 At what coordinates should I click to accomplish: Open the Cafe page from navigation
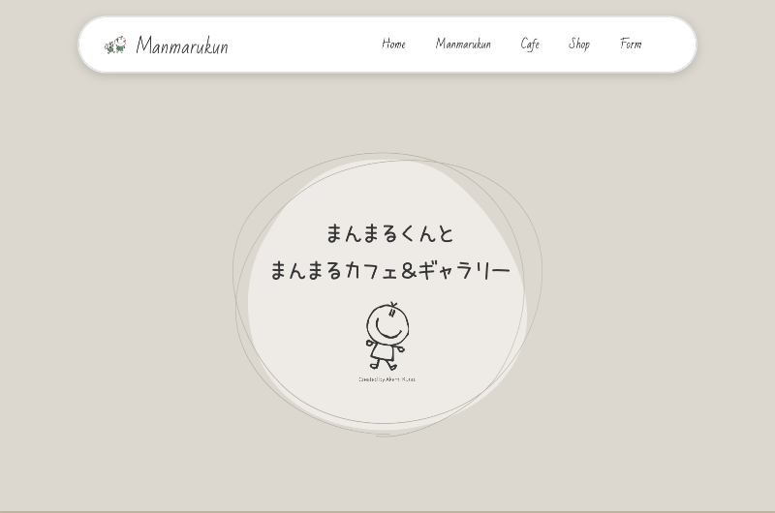530,44
